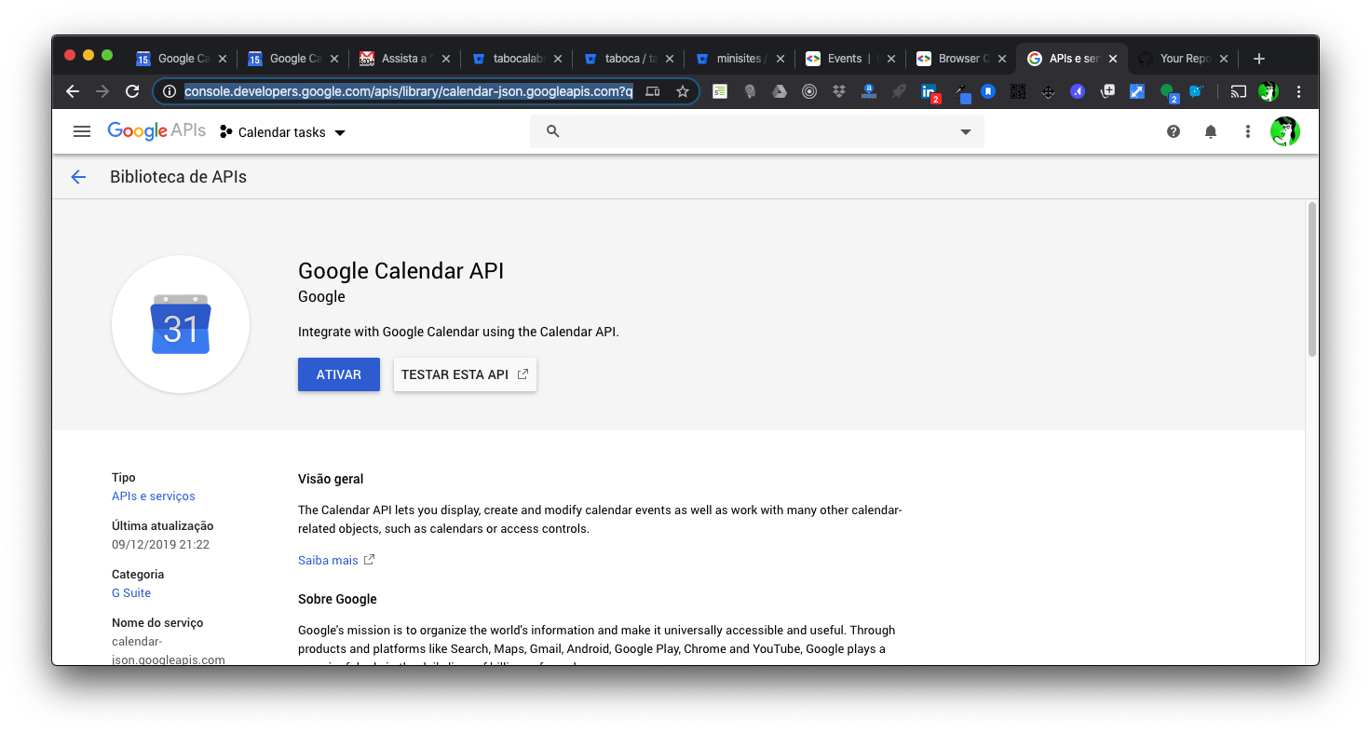The image size is (1371, 734).
Task: Go back using the blue Biblioteca de APIs arrow
Action: 78,177
